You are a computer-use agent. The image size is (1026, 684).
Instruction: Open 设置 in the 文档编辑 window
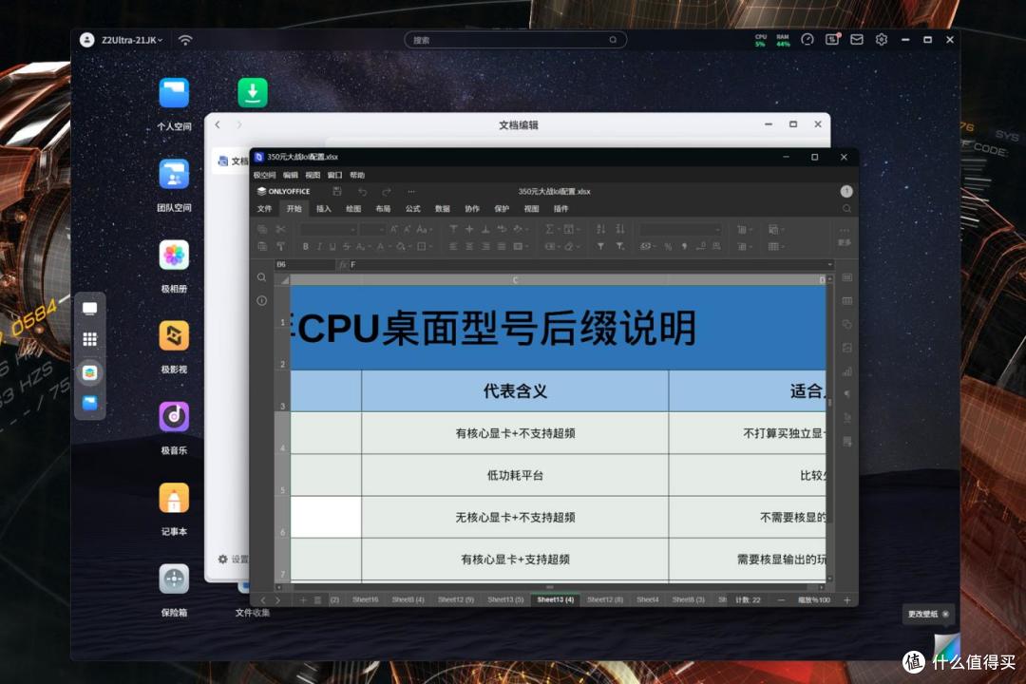pyautogui.click(x=234, y=560)
